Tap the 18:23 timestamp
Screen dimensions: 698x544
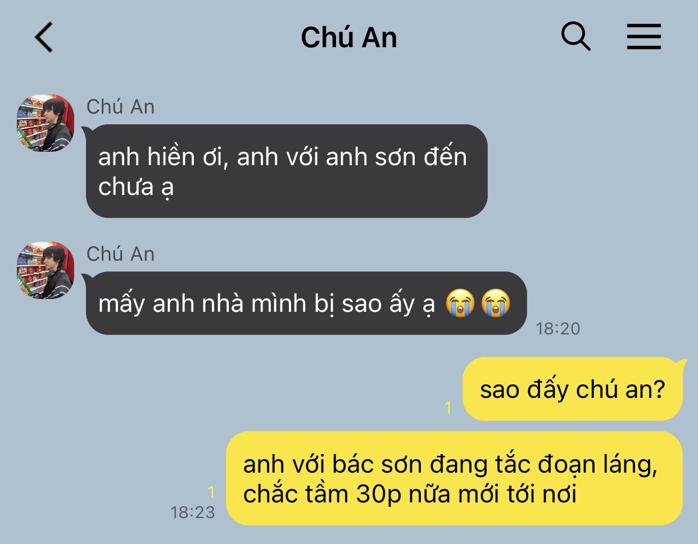[193, 512]
